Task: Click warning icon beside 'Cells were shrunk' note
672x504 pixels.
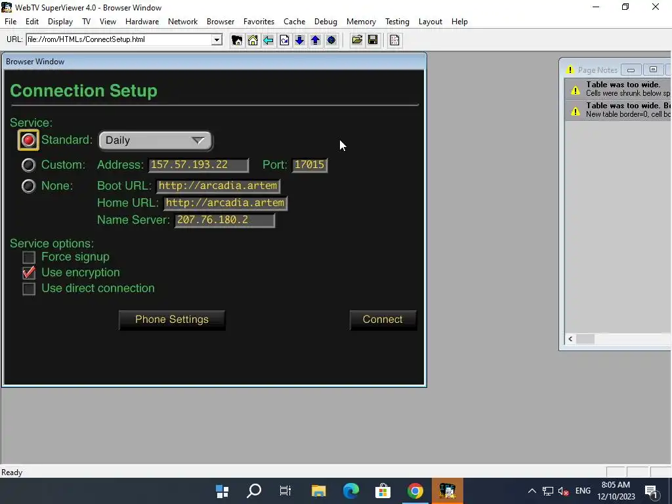Action: pyautogui.click(x=576, y=89)
